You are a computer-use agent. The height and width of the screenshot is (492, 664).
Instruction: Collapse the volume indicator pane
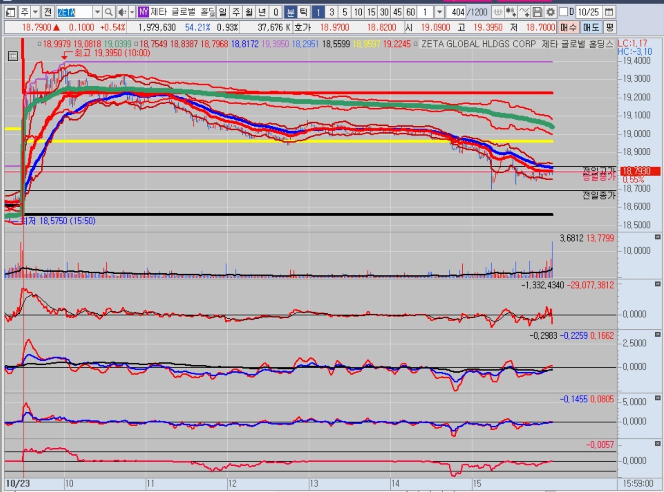pyautogui.click(x=658, y=237)
